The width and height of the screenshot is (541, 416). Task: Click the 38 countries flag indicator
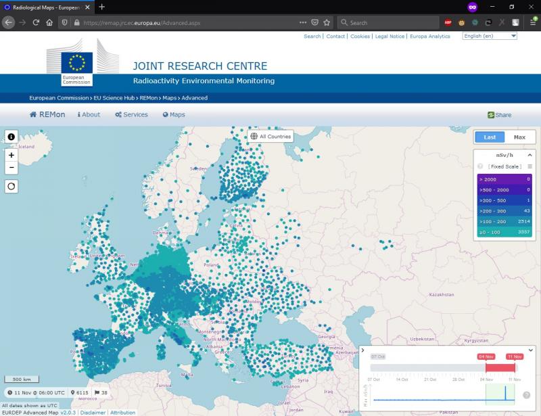point(101,392)
